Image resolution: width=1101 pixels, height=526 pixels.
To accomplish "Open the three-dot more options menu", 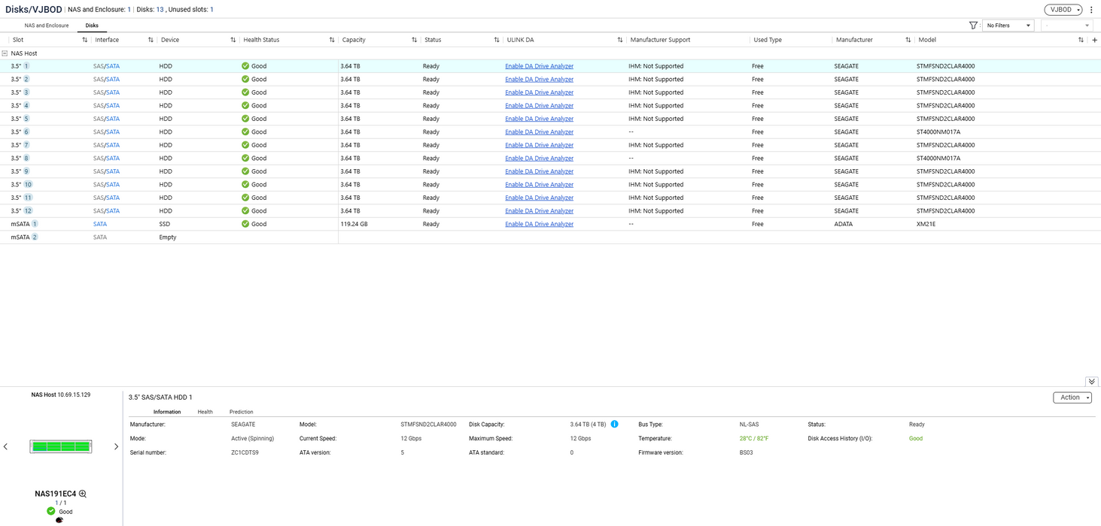I will [x=1091, y=10].
